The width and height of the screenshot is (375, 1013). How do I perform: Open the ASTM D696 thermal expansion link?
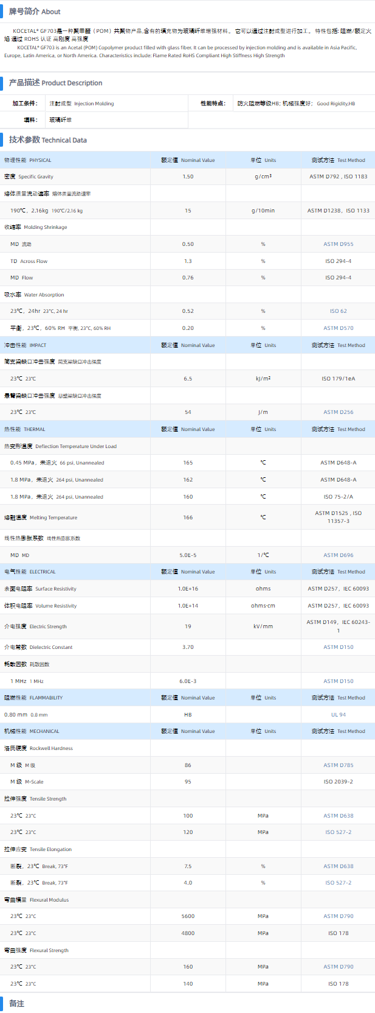[x=338, y=555]
